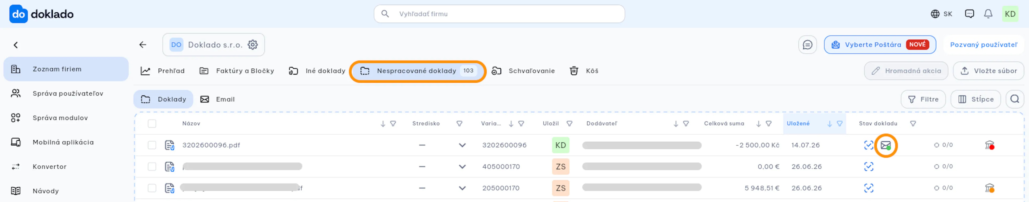Open the SK language selector
Screen dimensions: 1029x202
pyautogui.click(x=941, y=14)
